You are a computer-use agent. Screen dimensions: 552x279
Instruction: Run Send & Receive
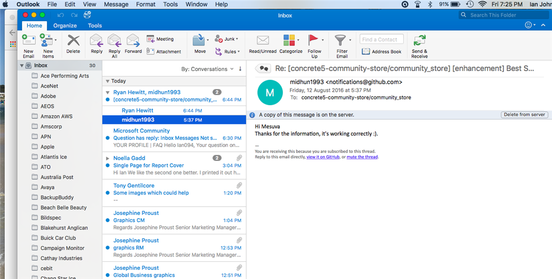tap(419, 46)
